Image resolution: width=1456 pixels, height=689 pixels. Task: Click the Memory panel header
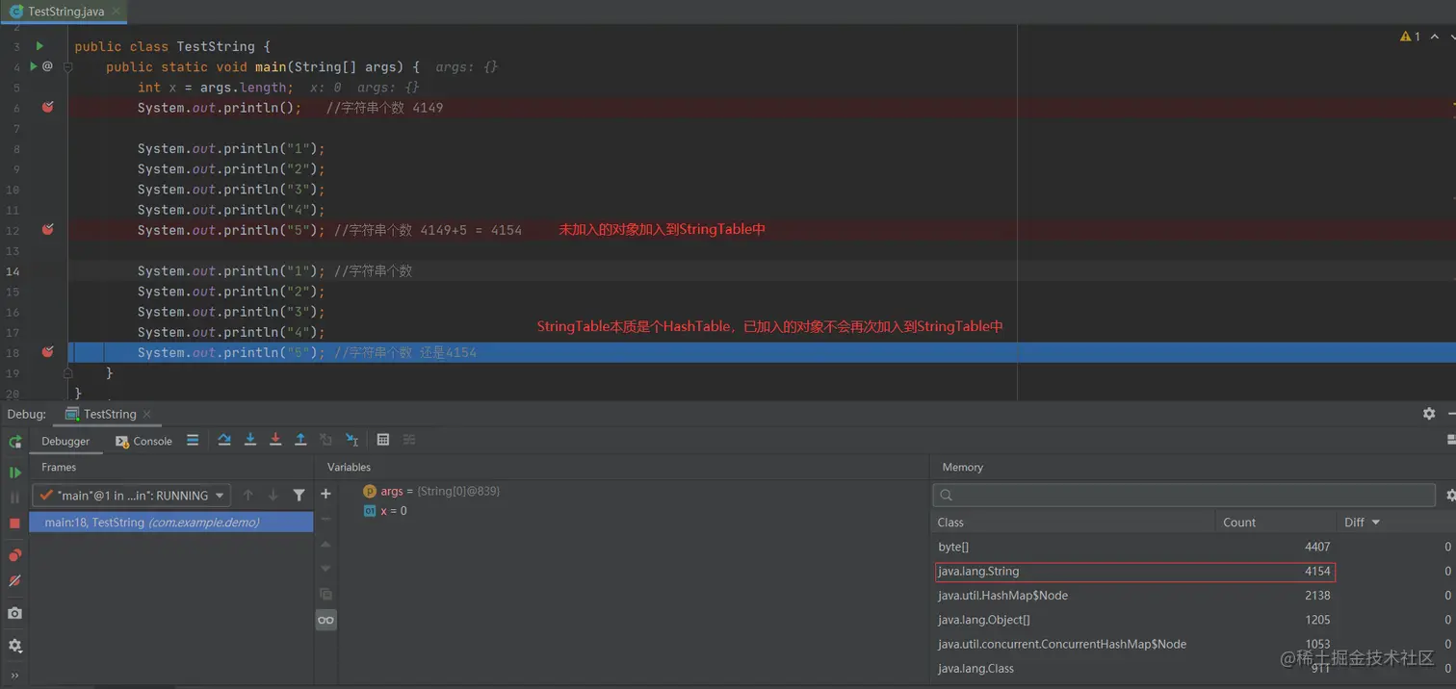(x=963, y=467)
